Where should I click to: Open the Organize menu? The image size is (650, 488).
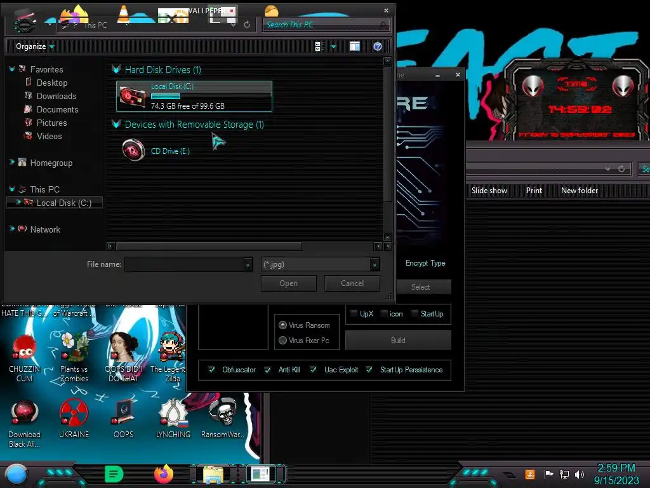[35, 46]
